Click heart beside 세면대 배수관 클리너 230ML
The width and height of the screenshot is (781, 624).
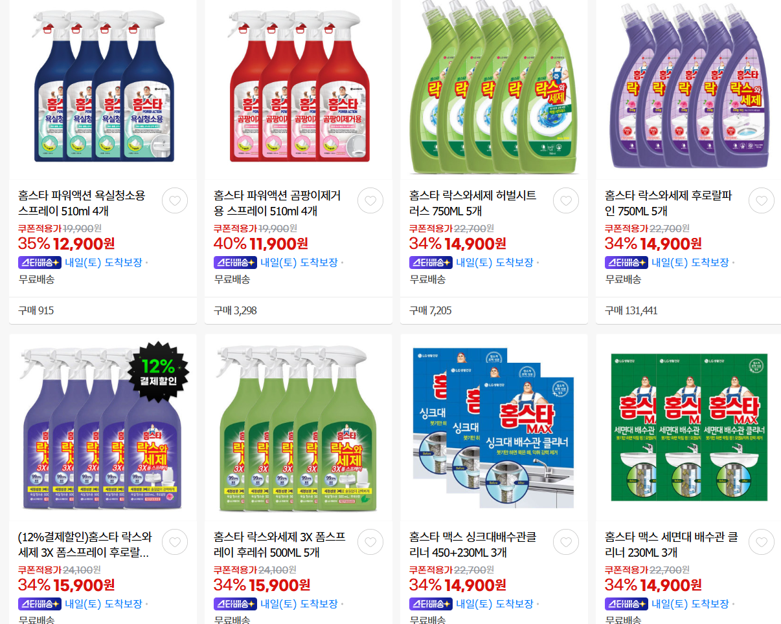762,542
